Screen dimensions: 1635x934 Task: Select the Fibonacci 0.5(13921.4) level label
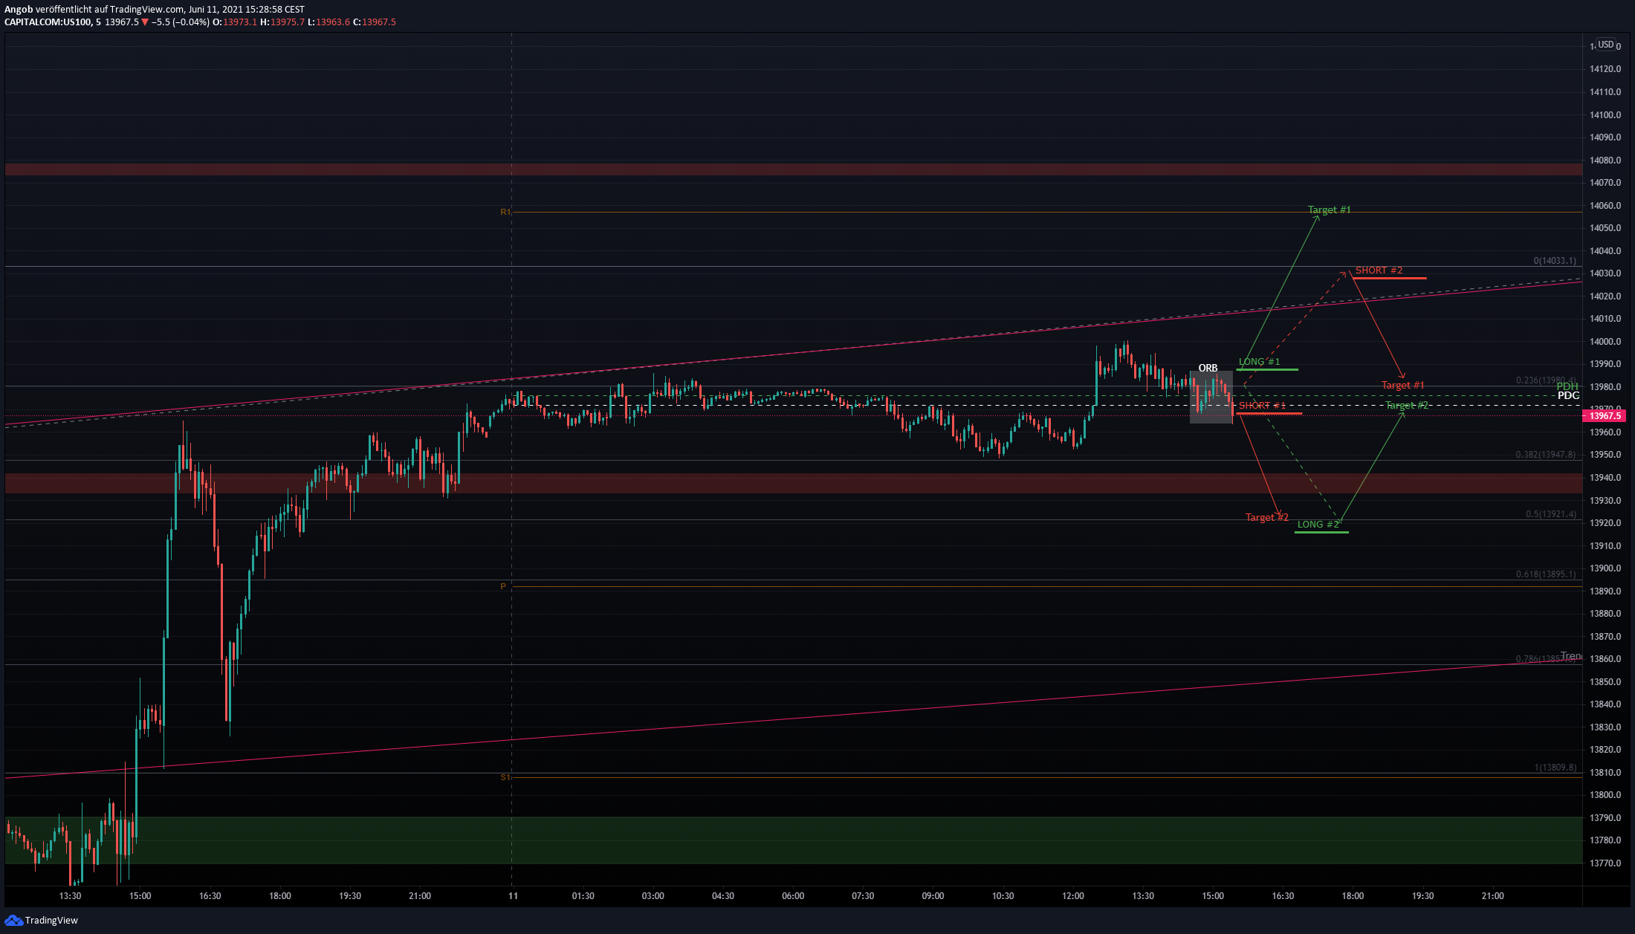tap(1550, 514)
